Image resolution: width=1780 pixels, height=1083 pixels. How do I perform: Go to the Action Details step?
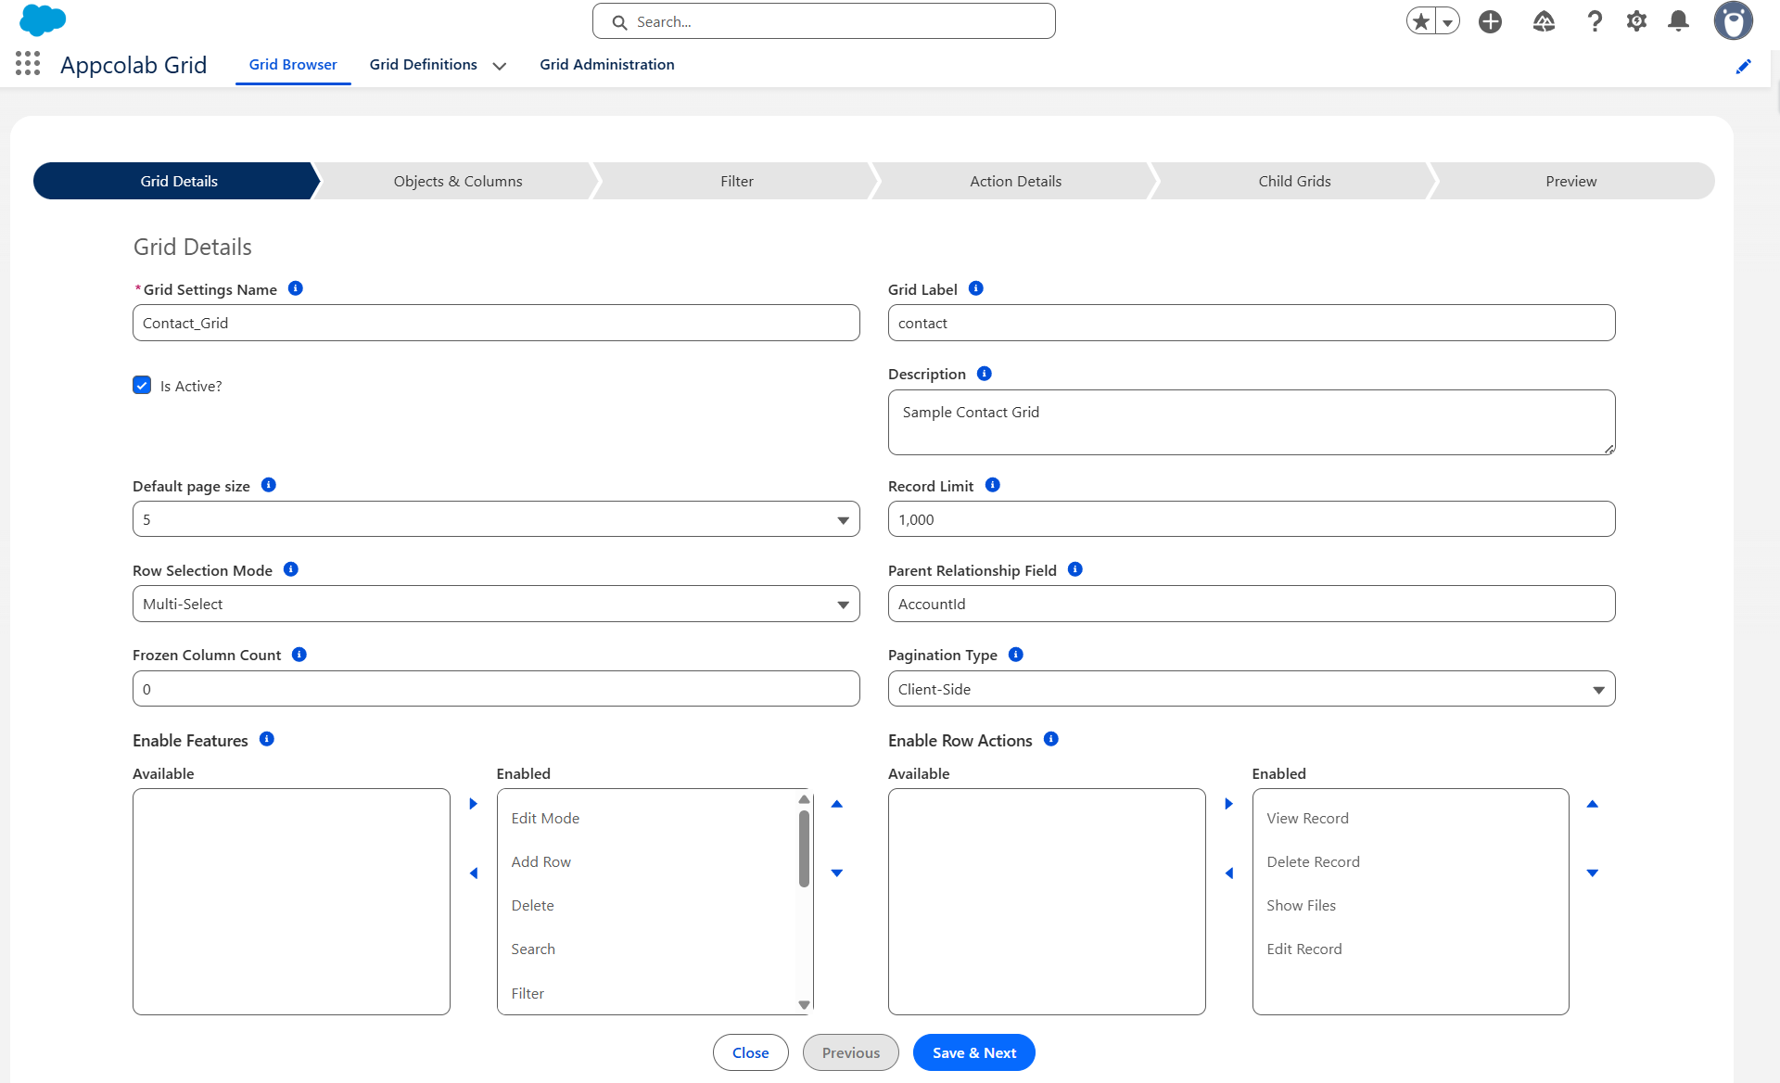pyautogui.click(x=1015, y=181)
